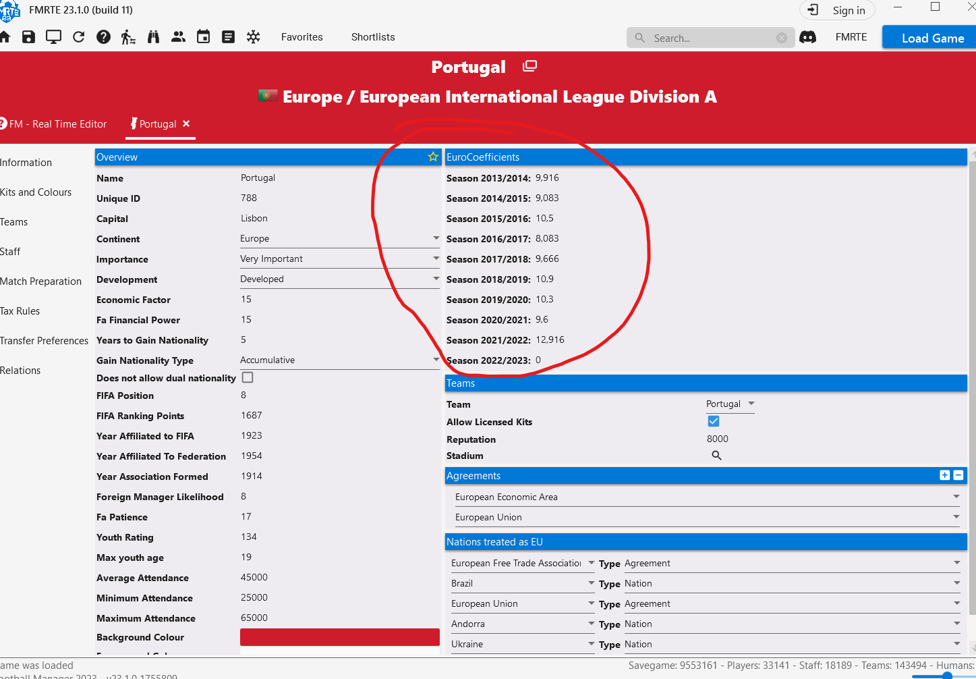The height and width of the screenshot is (679, 976).
Task: Click the snowflake freeze icon
Action: (x=253, y=37)
